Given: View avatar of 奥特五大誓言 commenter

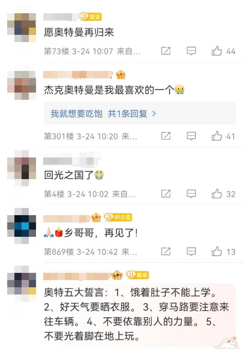Looking at the screenshot, I should pos(22,280).
